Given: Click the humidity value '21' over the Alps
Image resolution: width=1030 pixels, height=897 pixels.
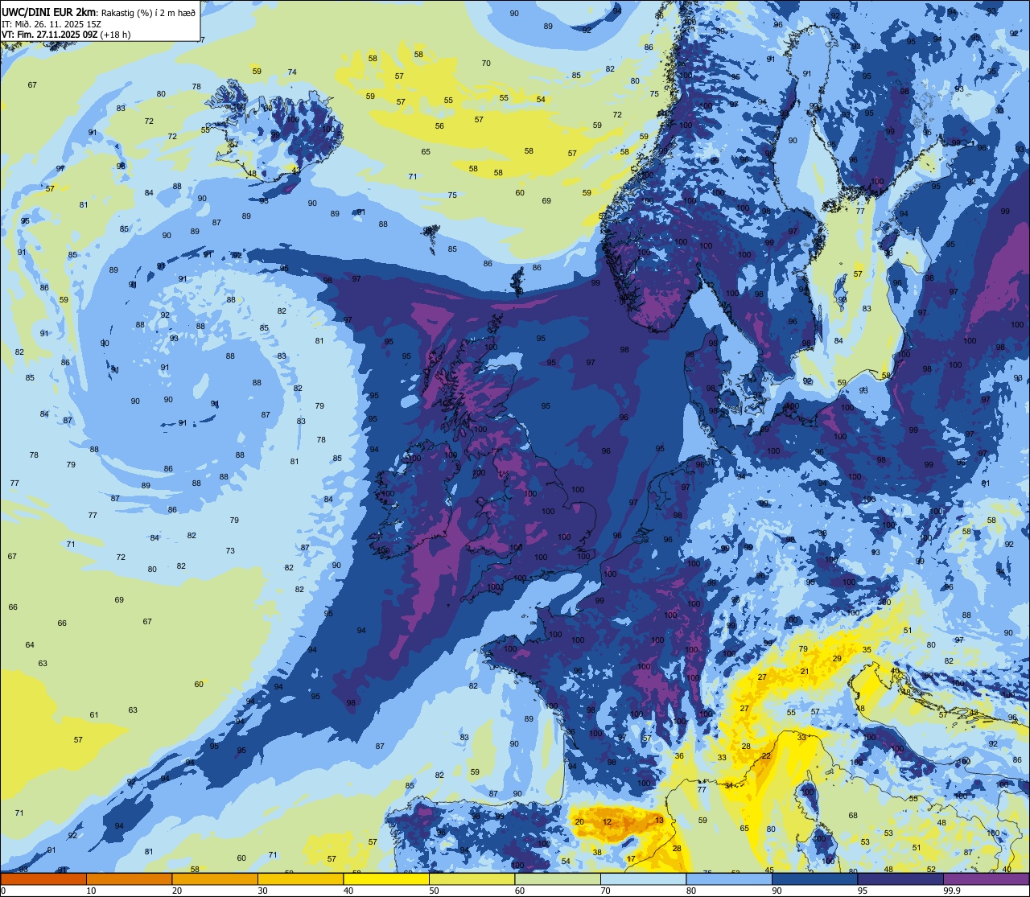Looking at the screenshot, I should click(804, 671).
